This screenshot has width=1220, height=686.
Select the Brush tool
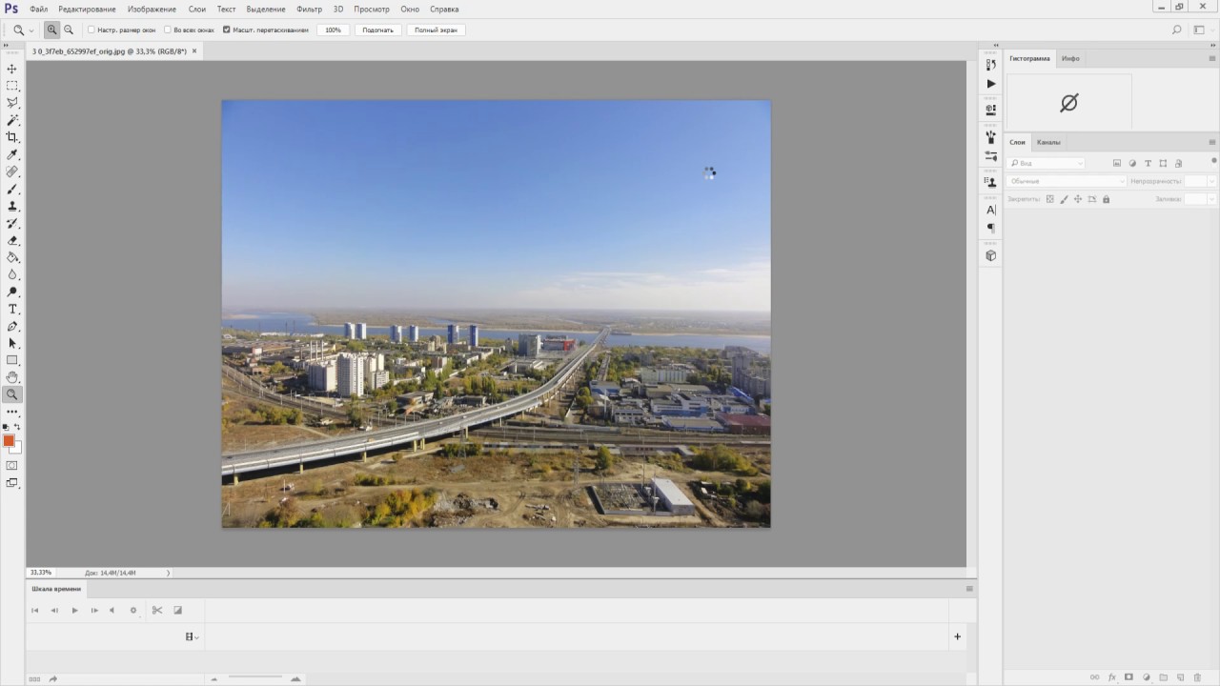point(12,189)
